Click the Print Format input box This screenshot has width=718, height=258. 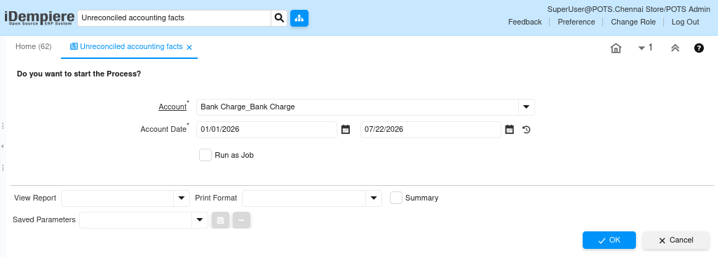tap(304, 198)
